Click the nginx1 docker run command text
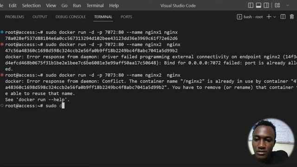 pos(111,32)
